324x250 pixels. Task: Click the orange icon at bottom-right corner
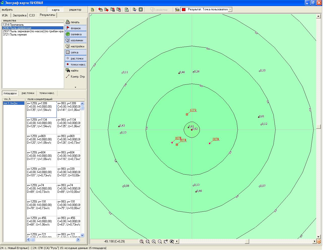(x=319, y=241)
